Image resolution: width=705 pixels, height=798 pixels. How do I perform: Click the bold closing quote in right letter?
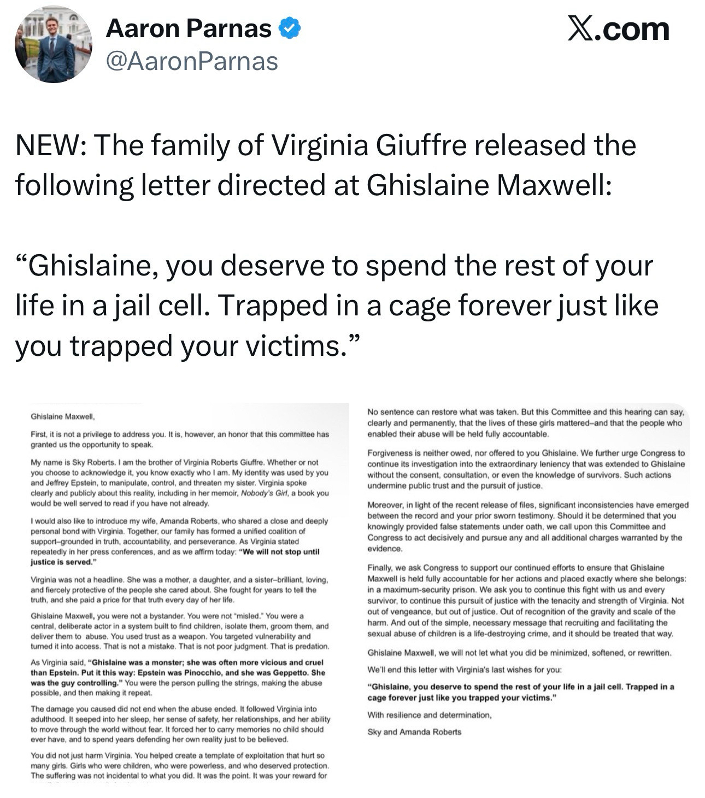pyautogui.click(x=520, y=692)
